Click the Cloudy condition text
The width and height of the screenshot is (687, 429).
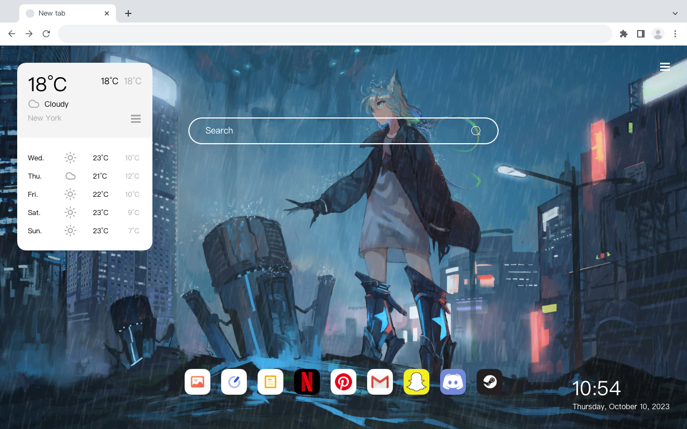[56, 104]
